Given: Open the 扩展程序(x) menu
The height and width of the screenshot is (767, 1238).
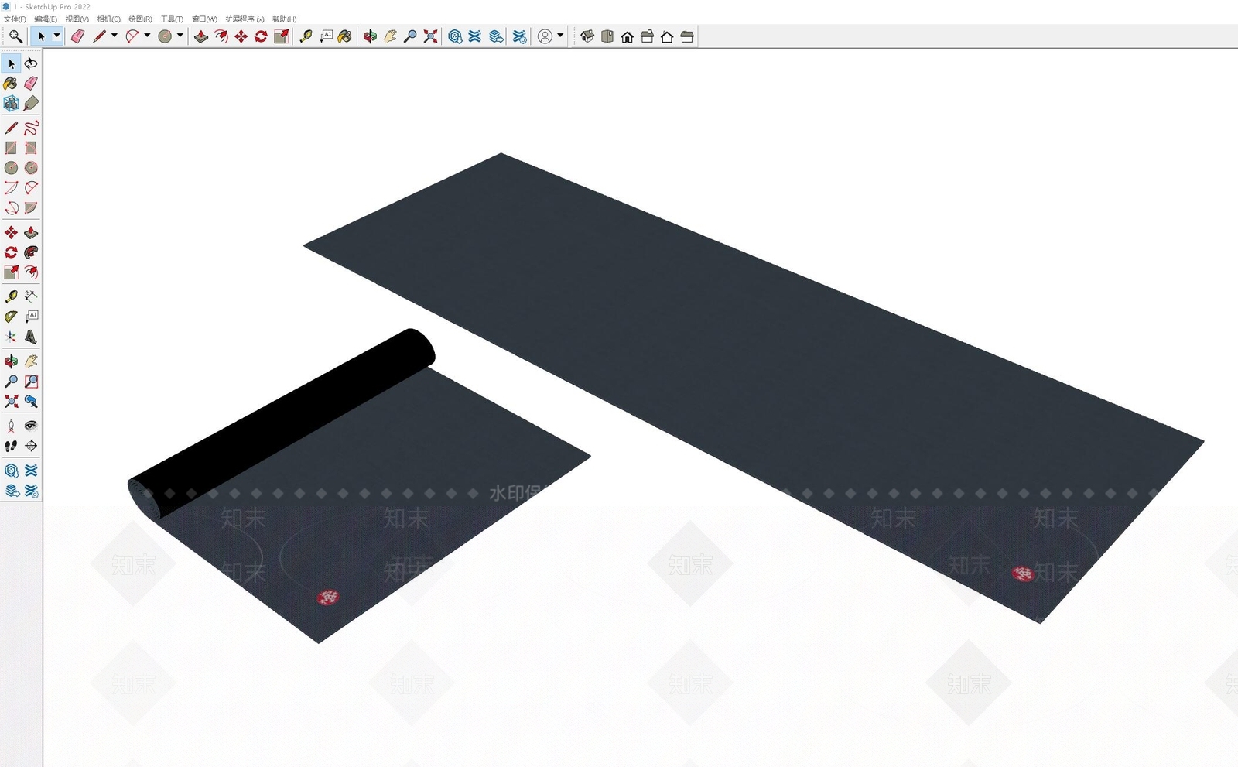Looking at the screenshot, I should coord(245,19).
